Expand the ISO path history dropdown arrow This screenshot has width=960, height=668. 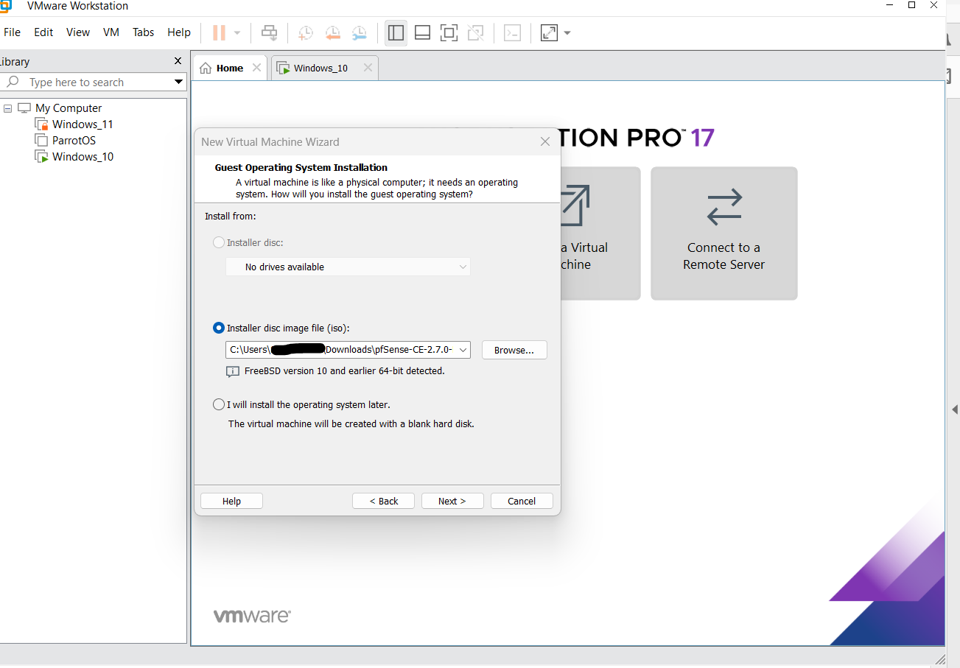(463, 350)
